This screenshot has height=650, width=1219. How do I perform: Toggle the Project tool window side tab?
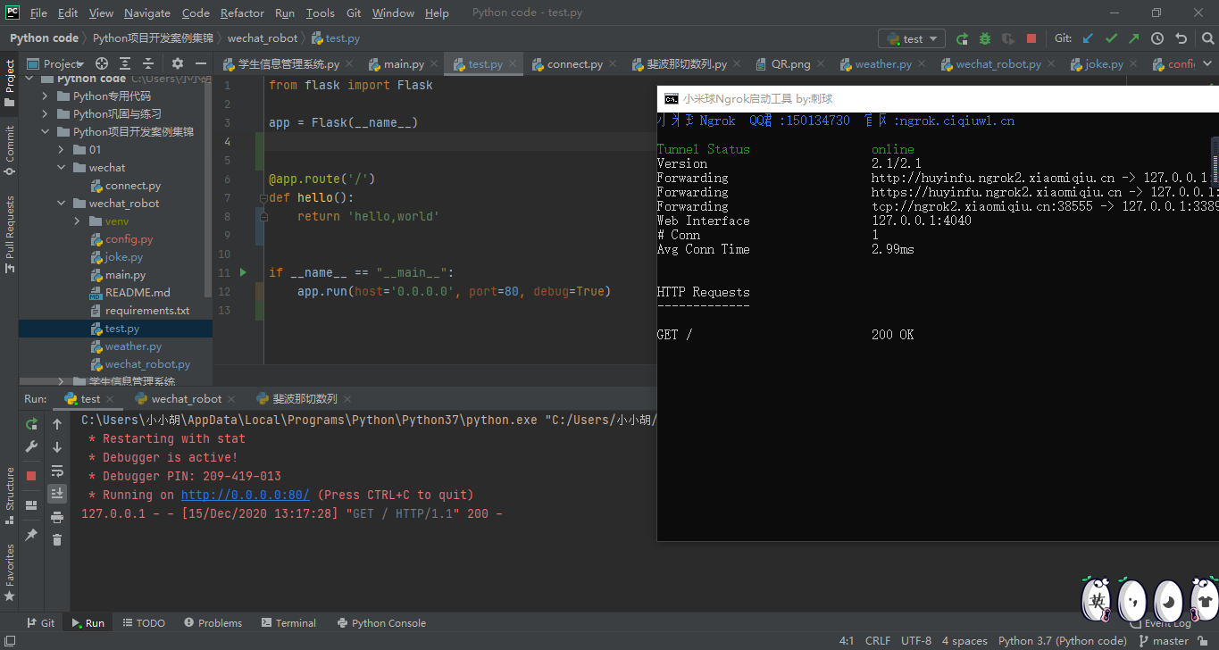10,82
